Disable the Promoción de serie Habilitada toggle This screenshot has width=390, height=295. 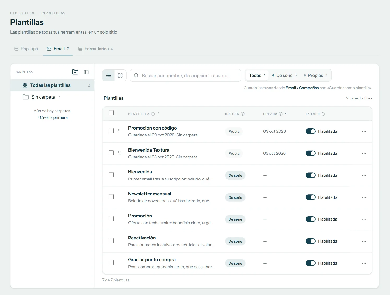[311, 219]
